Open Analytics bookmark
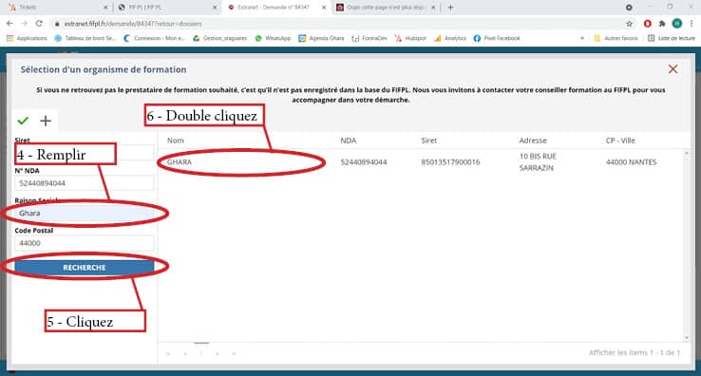The image size is (701, 376). 450,38
